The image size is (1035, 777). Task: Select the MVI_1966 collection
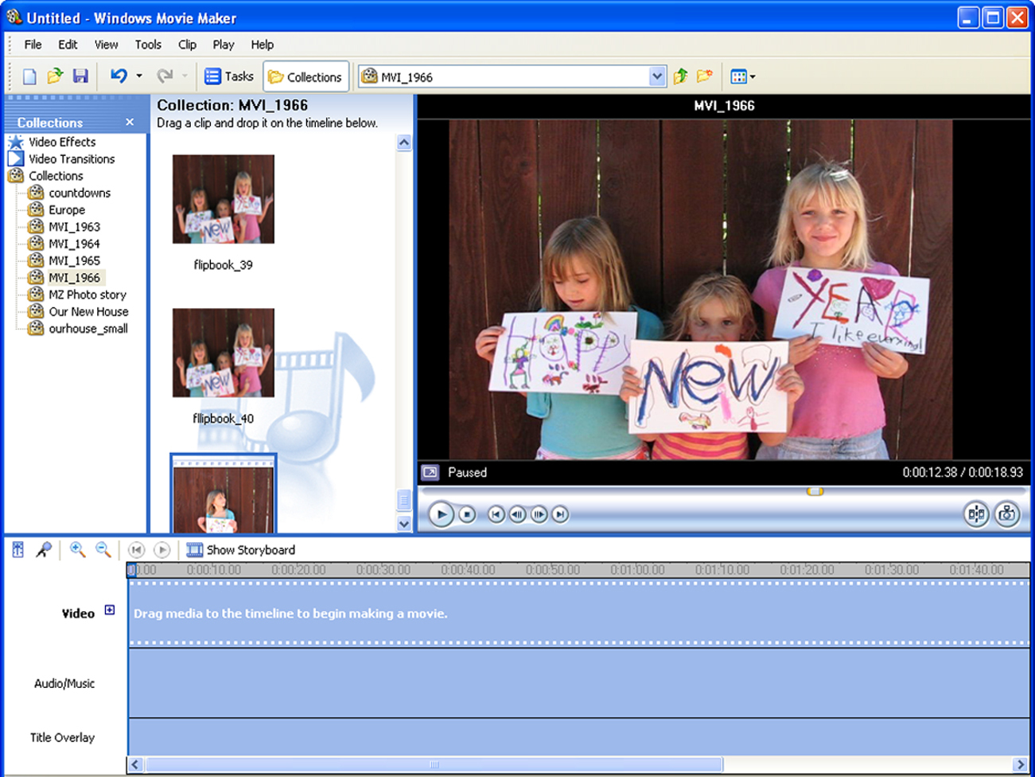[x=74, y=278]
